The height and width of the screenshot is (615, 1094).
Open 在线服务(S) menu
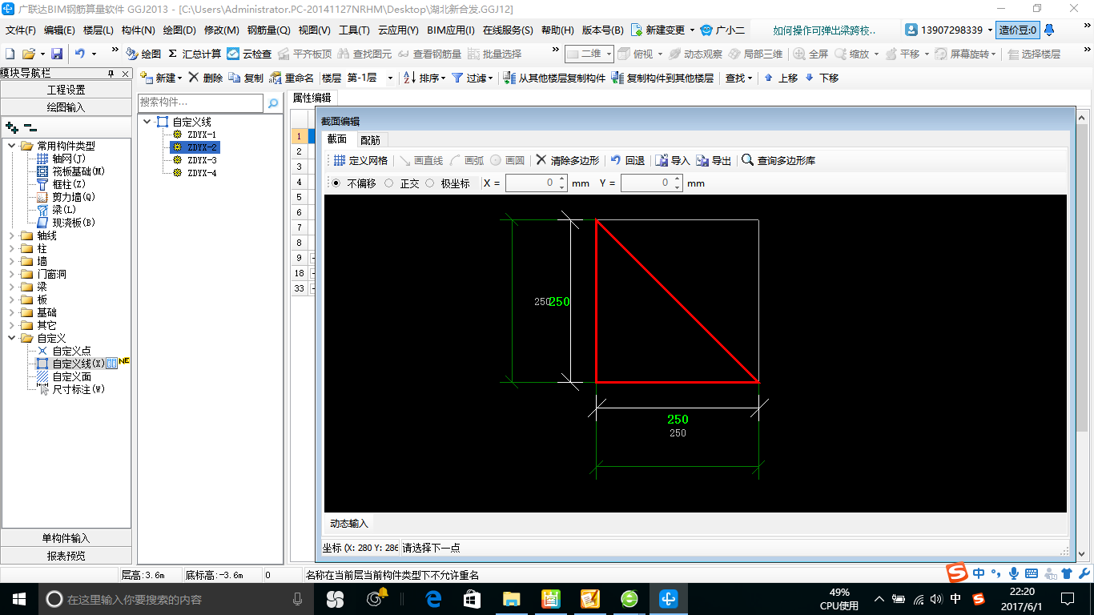(508, 30)
